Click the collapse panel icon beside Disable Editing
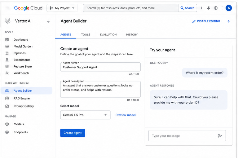238x158 pixels. [x=229, y=21]
